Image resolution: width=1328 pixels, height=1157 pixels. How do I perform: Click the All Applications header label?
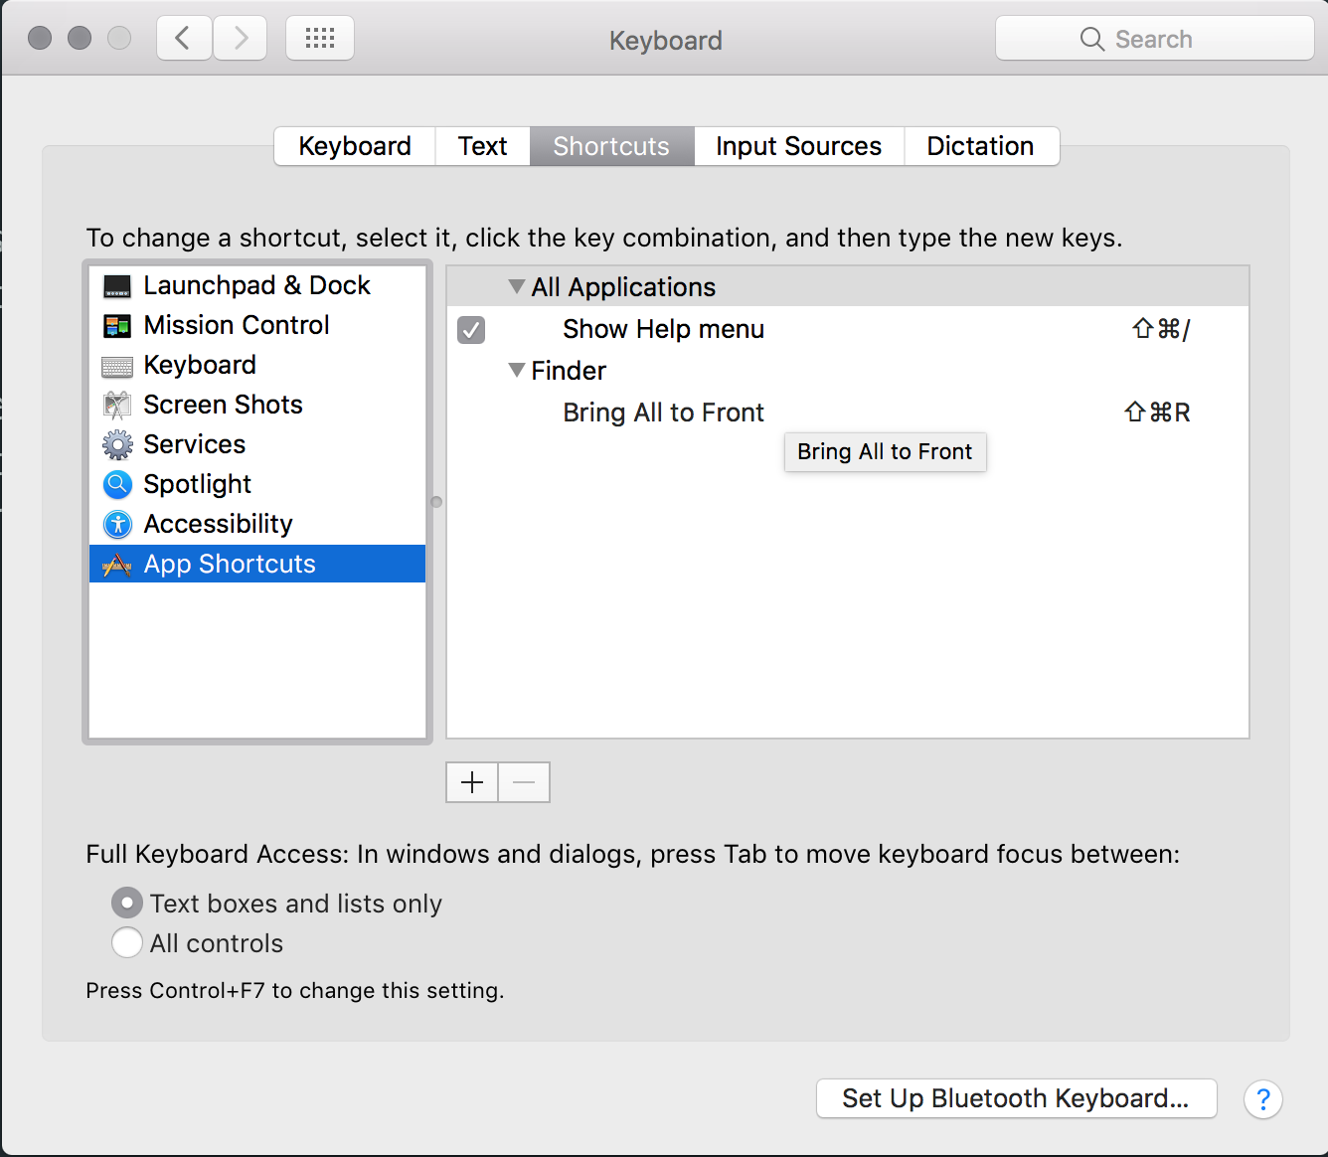click(623, 287)
